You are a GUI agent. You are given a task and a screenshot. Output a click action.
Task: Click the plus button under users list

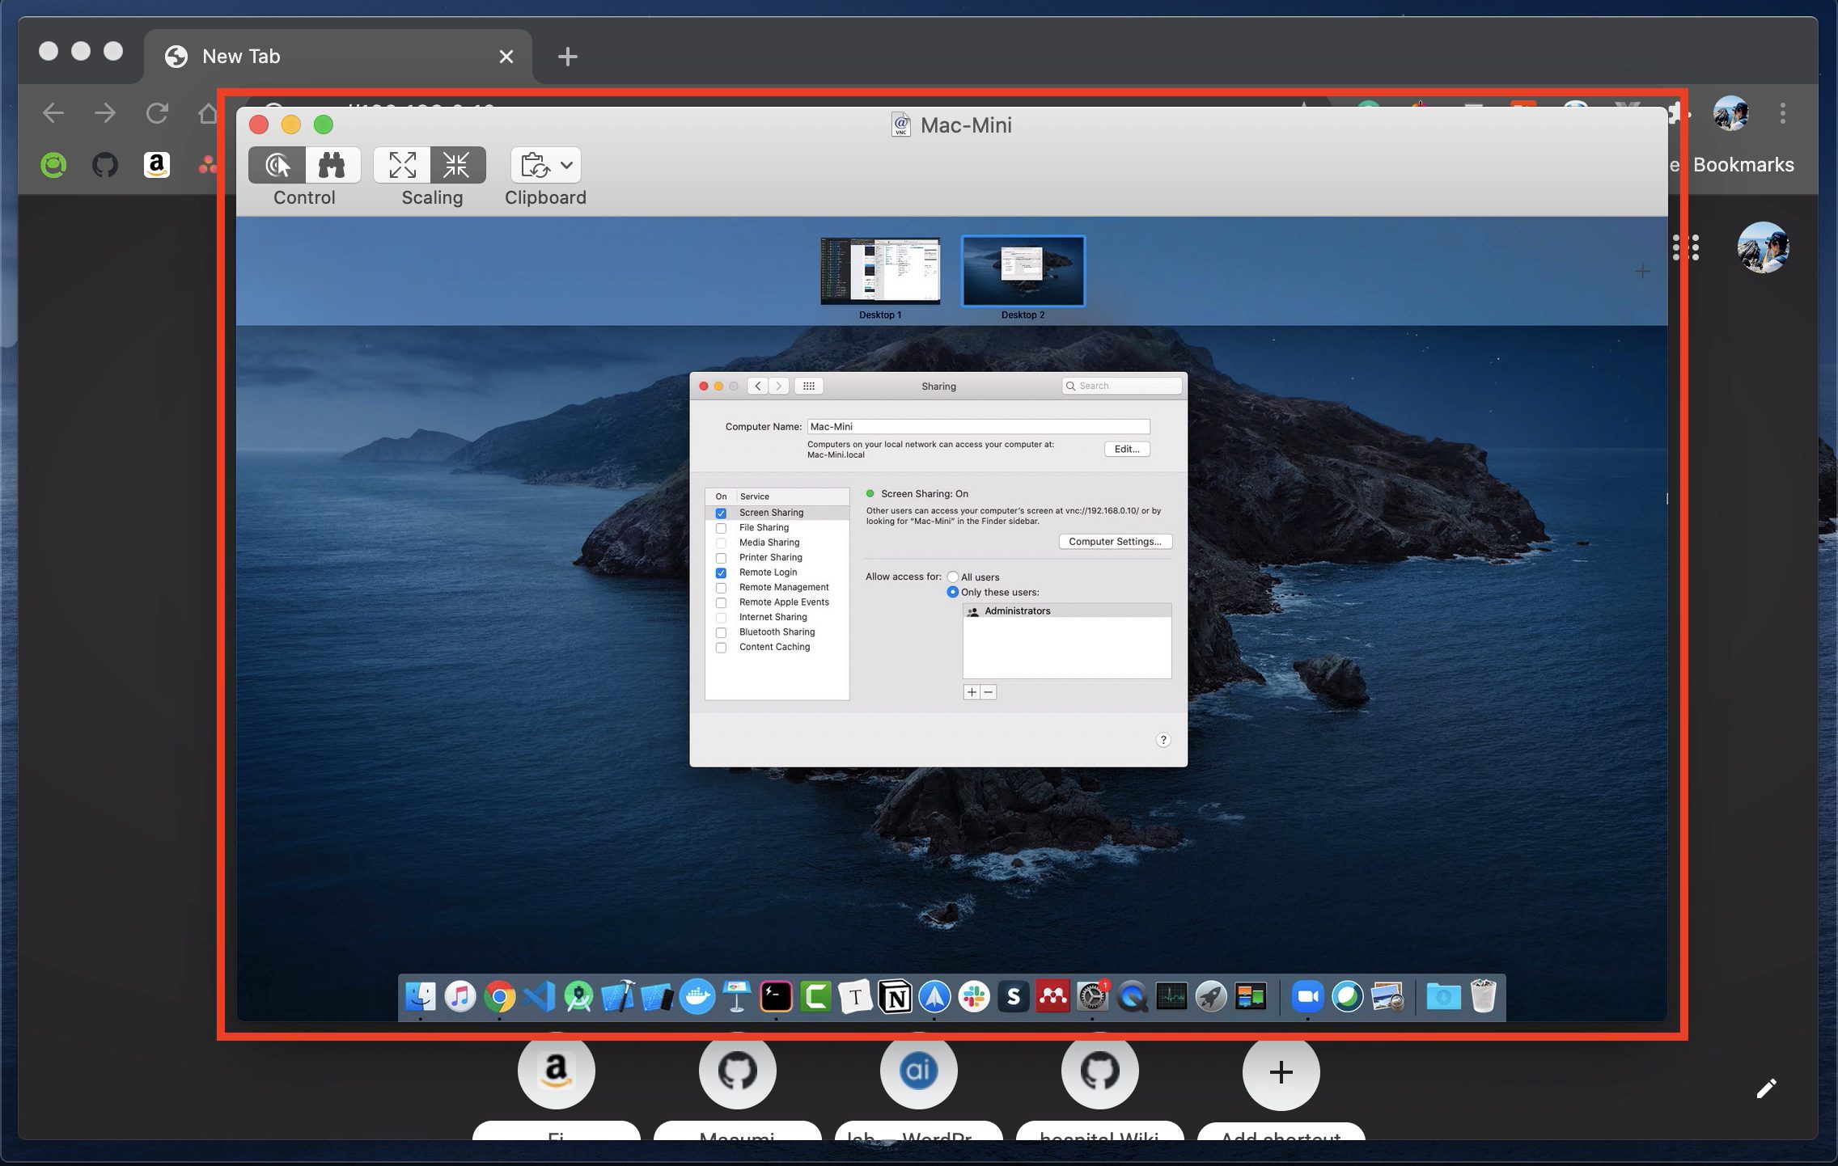[x=972, y=692]
